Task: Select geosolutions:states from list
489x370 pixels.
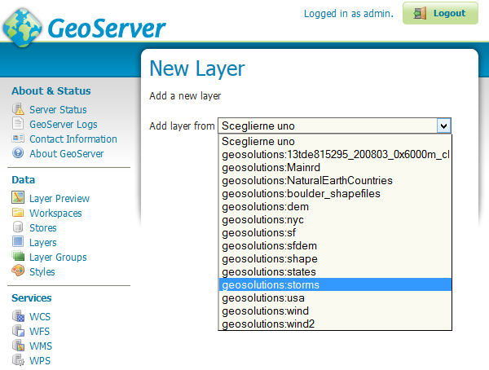Action: [x=335, y=272]
